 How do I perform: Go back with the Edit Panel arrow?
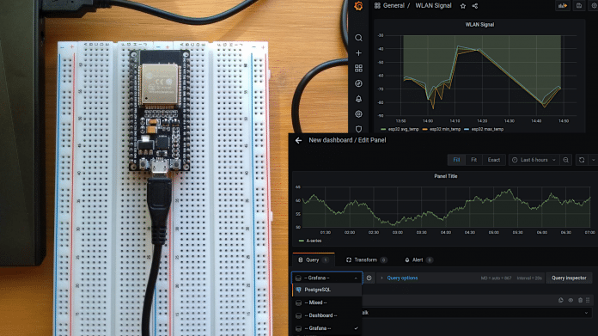click(298, 140)
